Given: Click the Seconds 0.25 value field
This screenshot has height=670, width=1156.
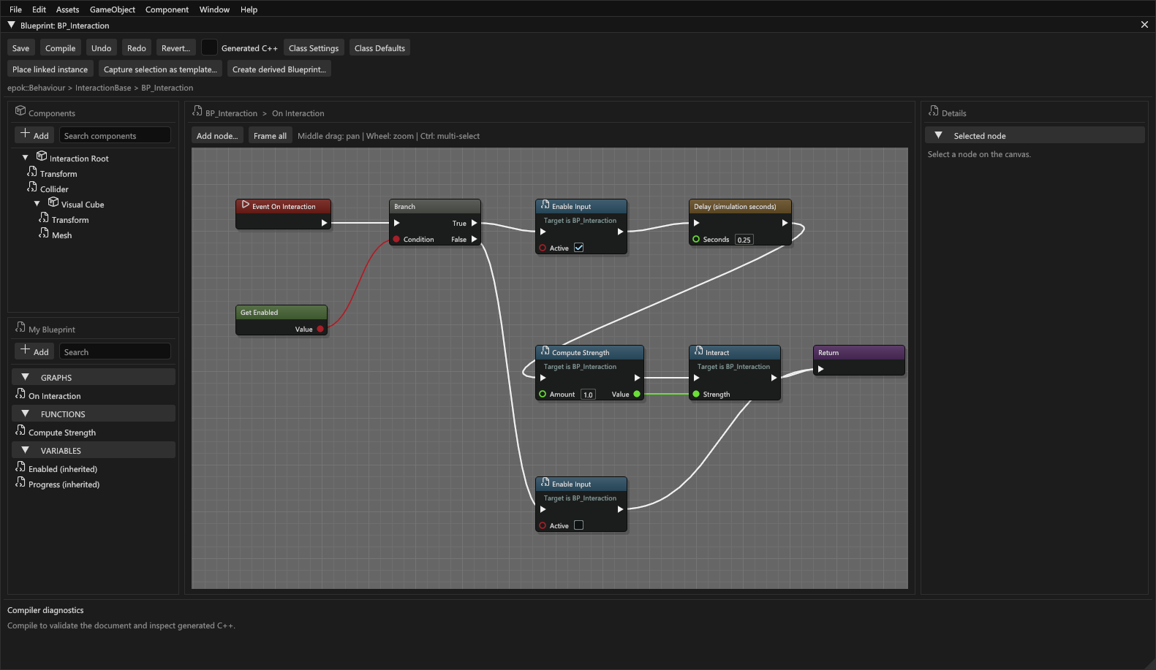Looking at the screenshot, I should pos(744,240).
